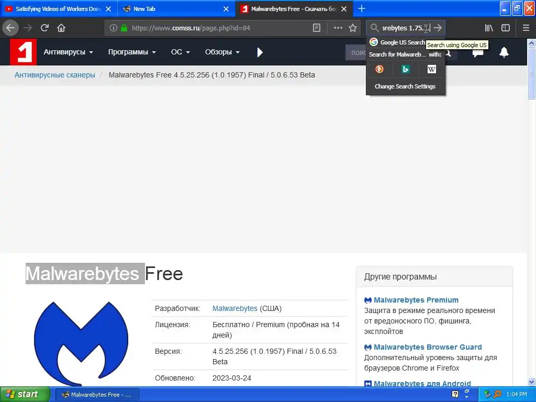Open Malwarebytes для Android link
Screen dimensions: 536x402
[422, 384]
